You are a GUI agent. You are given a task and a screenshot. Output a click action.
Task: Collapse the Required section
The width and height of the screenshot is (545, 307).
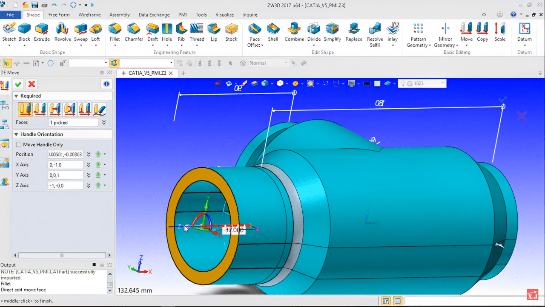pos(17,96)
